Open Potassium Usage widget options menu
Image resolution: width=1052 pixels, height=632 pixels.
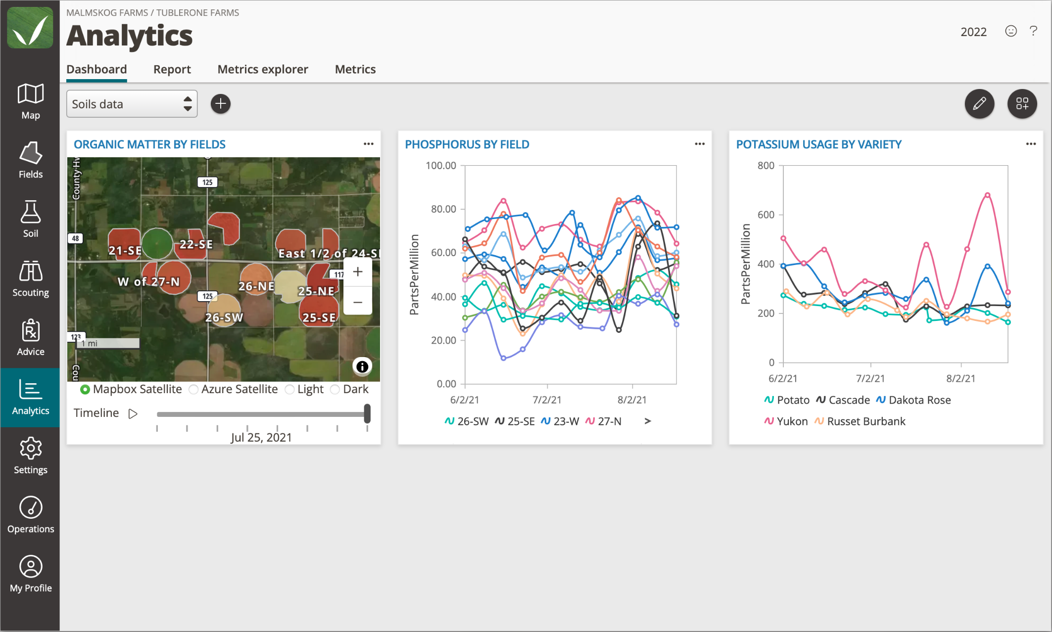pos(1031,144)
